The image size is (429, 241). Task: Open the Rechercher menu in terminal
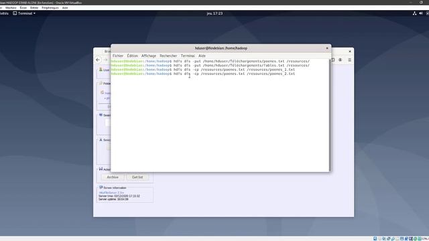168,56
